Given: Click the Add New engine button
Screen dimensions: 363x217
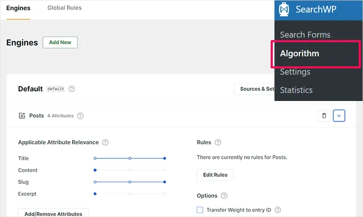Looking at the screenshot, I should [x=60, y=43].
